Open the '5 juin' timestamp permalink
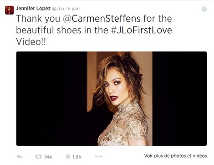This screenshot has height=165, width=214. pos(74,9)
